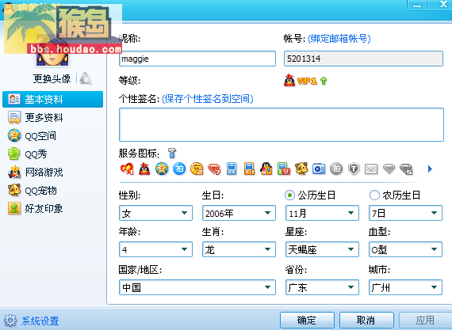Screen dimensions: 452x330
Task: Click the 确定 confirm button
Action: (307, 320)
